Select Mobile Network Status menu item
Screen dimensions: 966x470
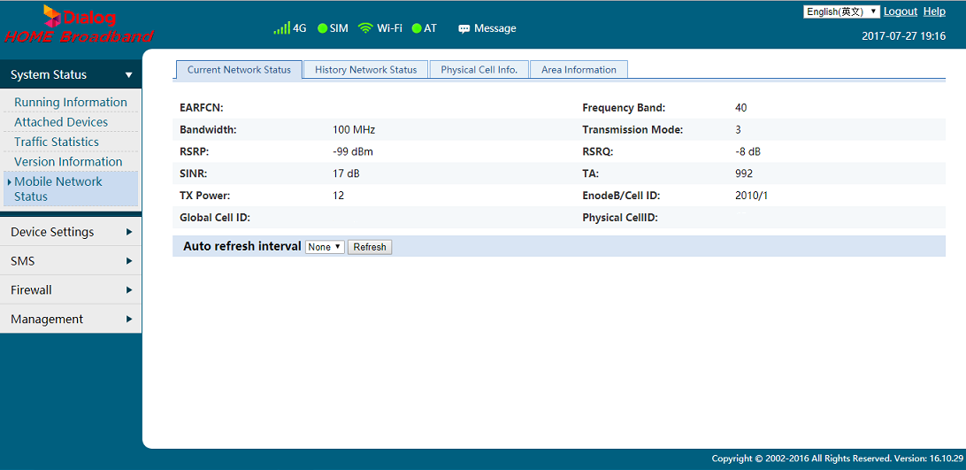point(71,189)
